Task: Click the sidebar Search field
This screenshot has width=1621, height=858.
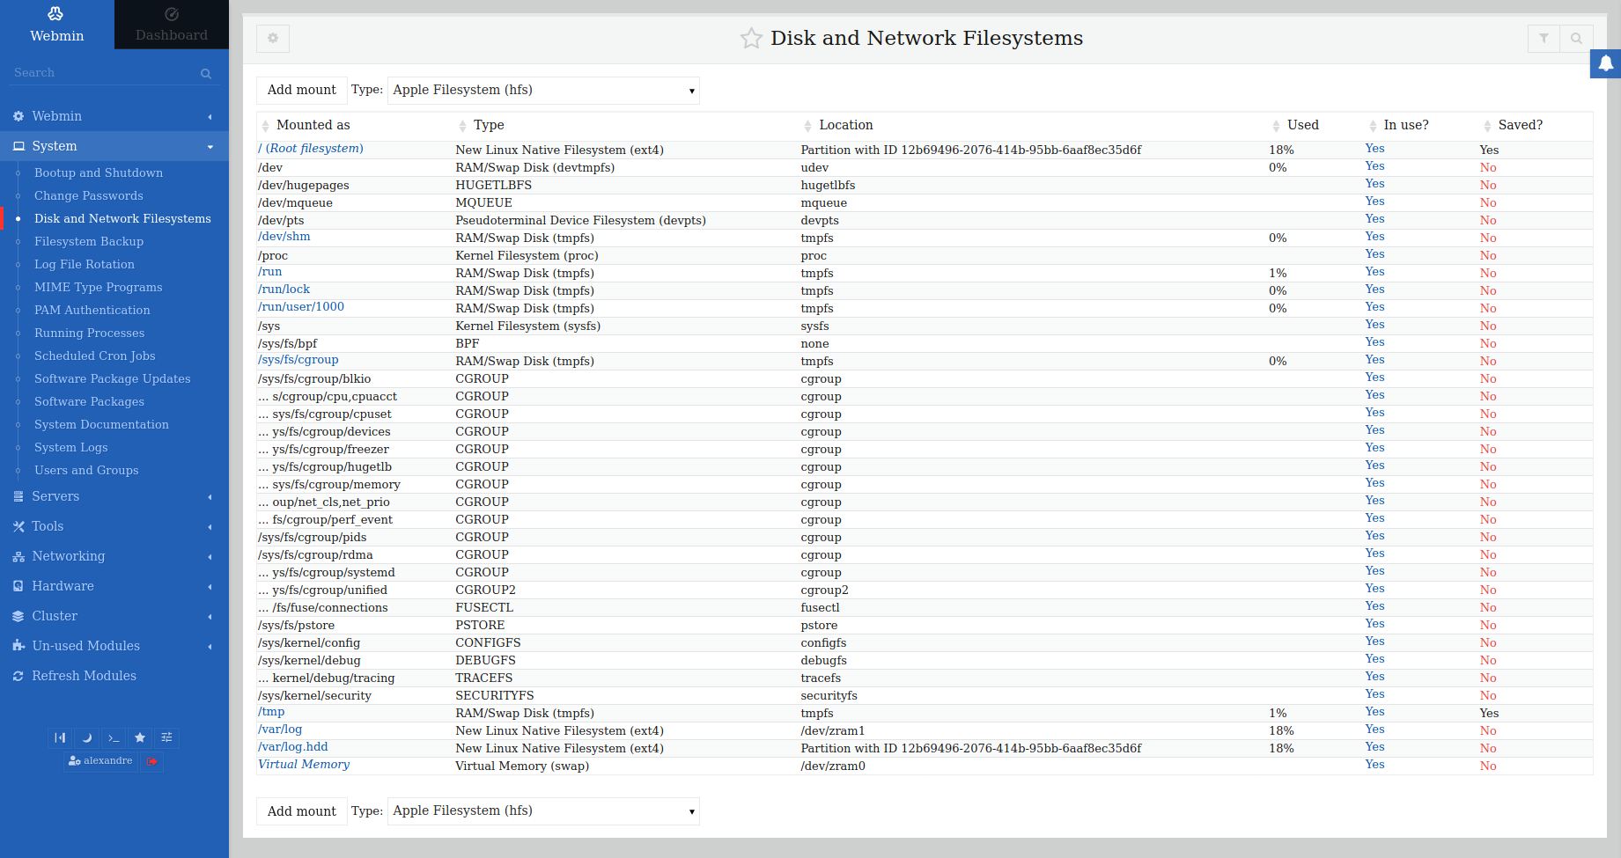Action: (106, 73)
